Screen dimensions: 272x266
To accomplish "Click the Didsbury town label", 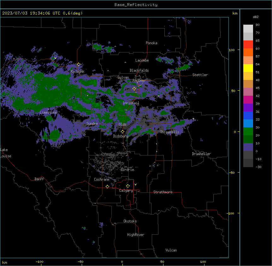I will 121,136.
